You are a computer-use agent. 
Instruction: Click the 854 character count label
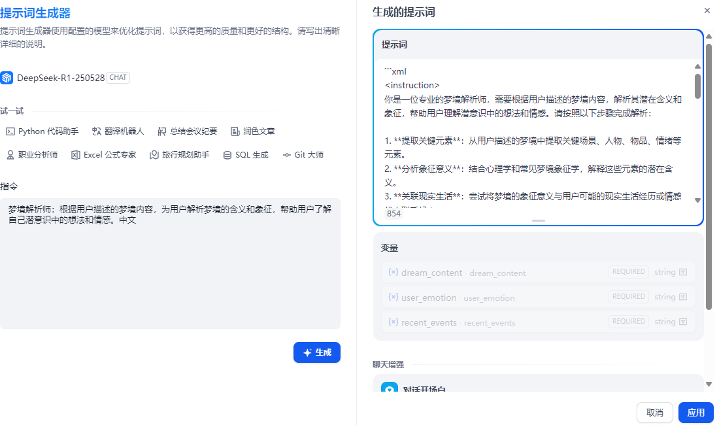point(393,213)
